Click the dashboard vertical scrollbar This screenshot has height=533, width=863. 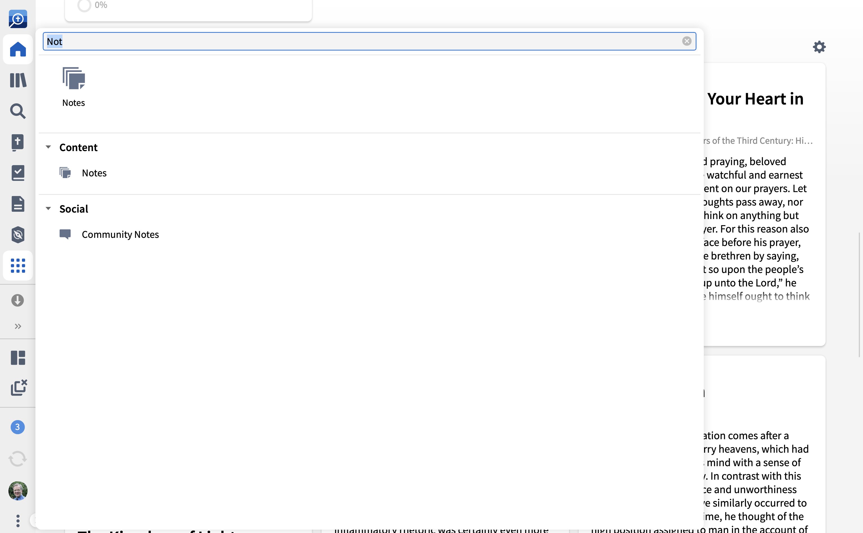tap(859, 295)
